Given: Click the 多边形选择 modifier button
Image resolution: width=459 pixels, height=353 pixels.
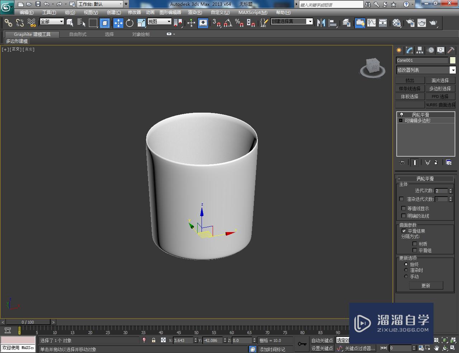Looking at the screenshot, I should [x=440, y=89].
